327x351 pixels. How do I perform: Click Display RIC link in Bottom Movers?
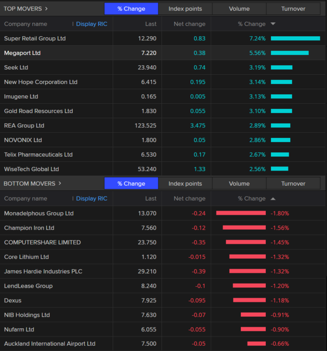92,199
